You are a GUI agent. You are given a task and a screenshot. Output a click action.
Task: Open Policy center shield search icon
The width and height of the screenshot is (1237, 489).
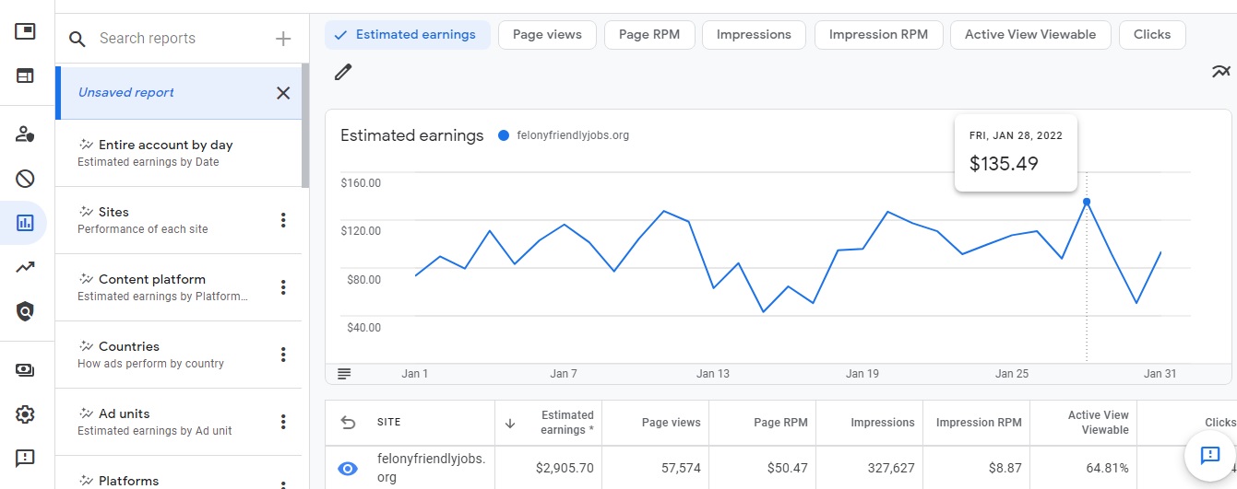coord(26,311)
